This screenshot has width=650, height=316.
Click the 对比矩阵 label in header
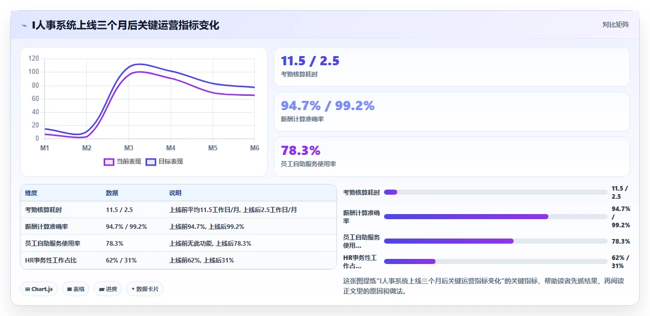616,24
